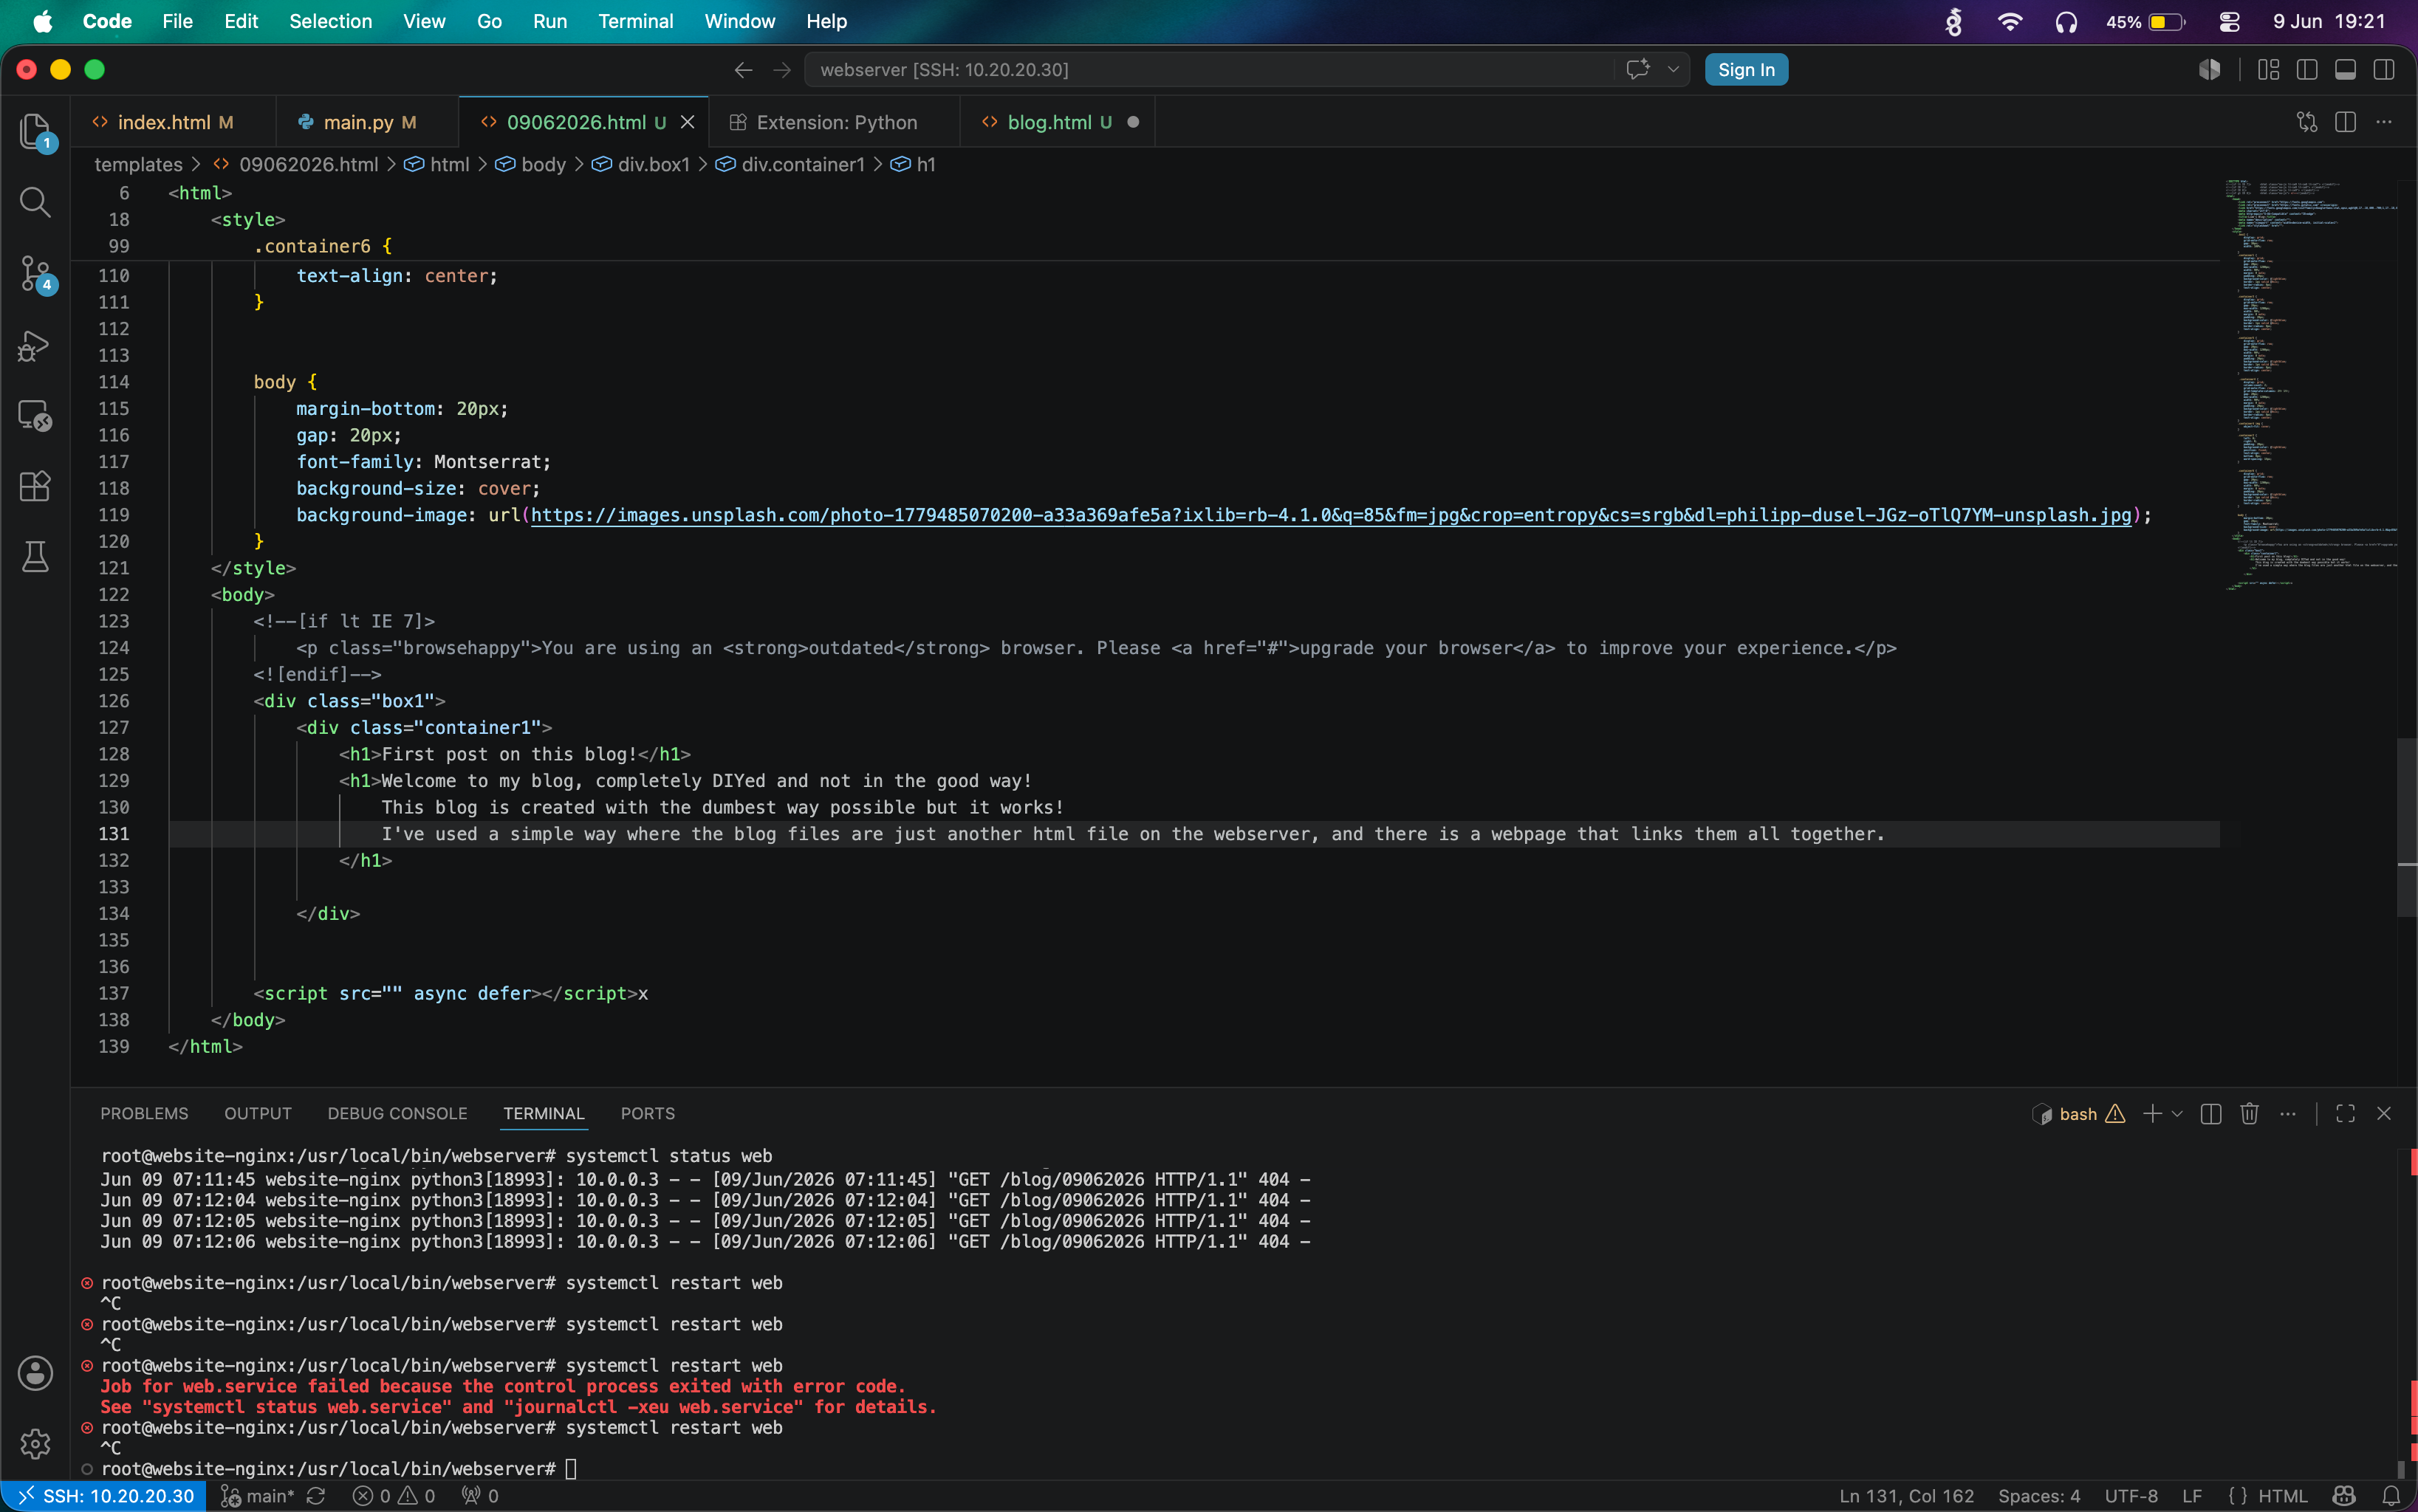
Task: Kill terminal with trash icon
Action: tap(2250, 1113)
